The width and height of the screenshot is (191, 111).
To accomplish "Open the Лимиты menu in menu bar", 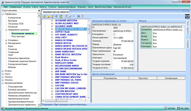I will coord(43,7).
